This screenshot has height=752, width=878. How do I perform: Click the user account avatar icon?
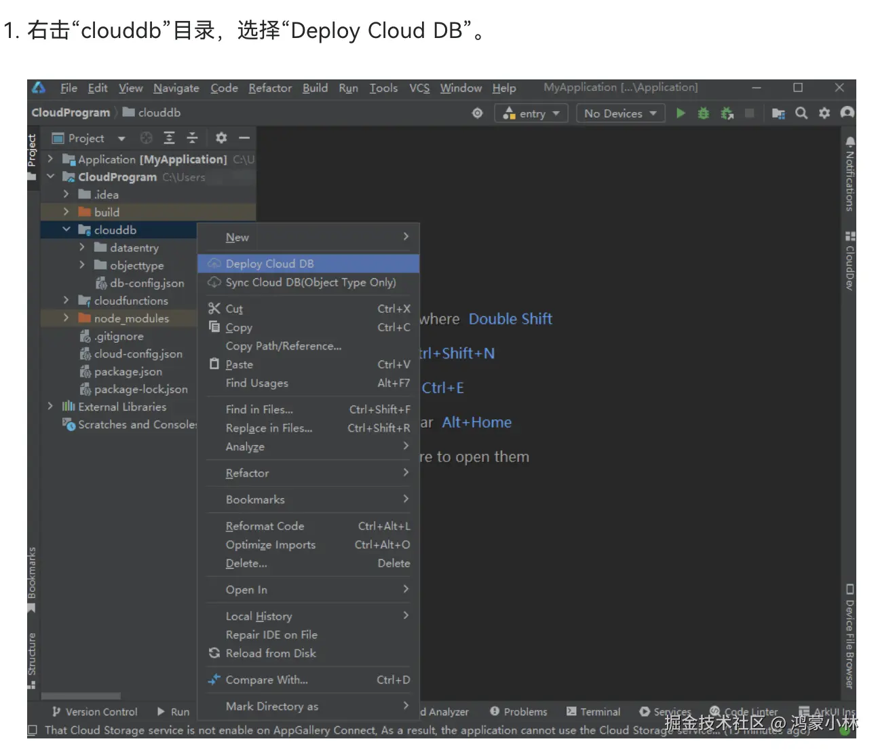pos(847,113)
